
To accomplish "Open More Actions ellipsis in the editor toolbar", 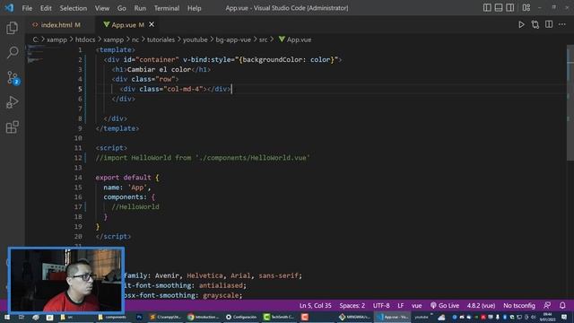I will tap(562, 24).
